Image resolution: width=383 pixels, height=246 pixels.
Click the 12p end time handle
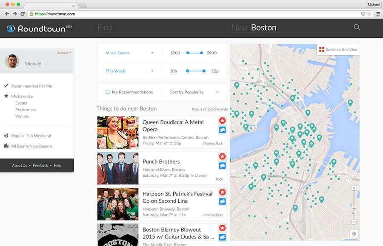[x=204, y=71]
